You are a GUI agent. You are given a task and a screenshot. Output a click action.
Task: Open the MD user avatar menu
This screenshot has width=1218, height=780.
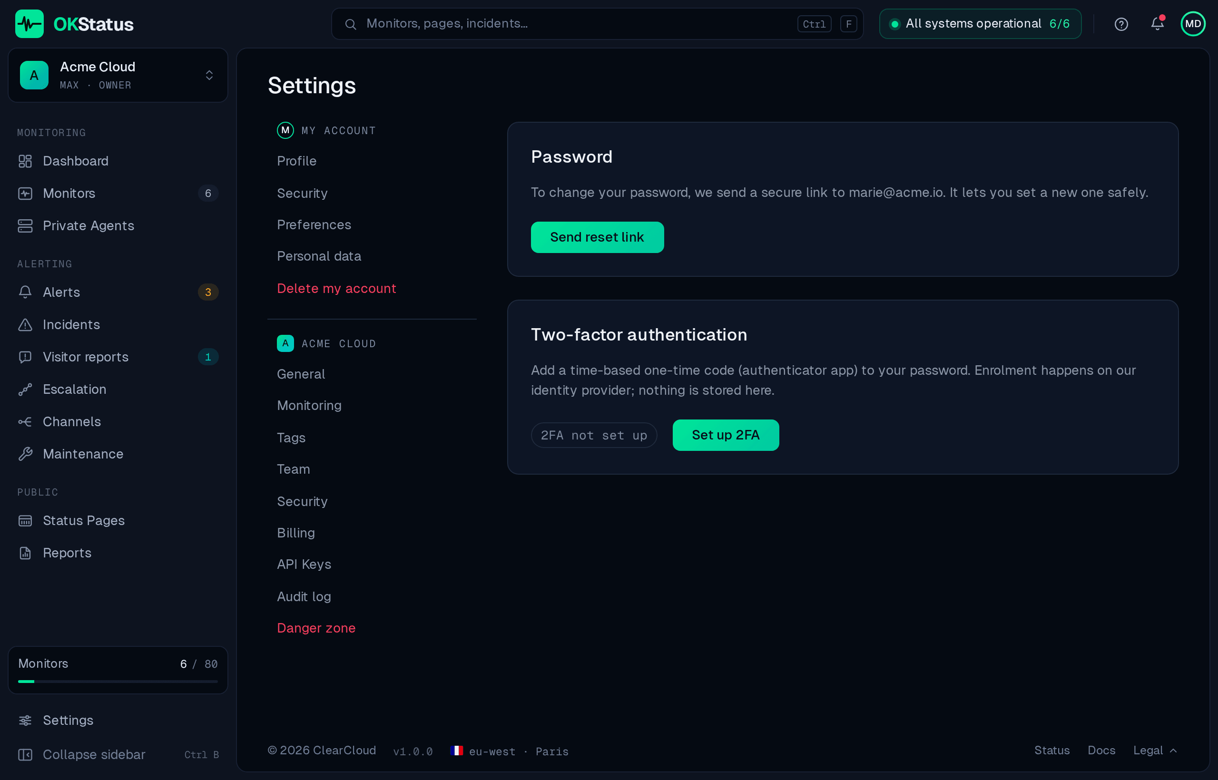[1193, 24]
